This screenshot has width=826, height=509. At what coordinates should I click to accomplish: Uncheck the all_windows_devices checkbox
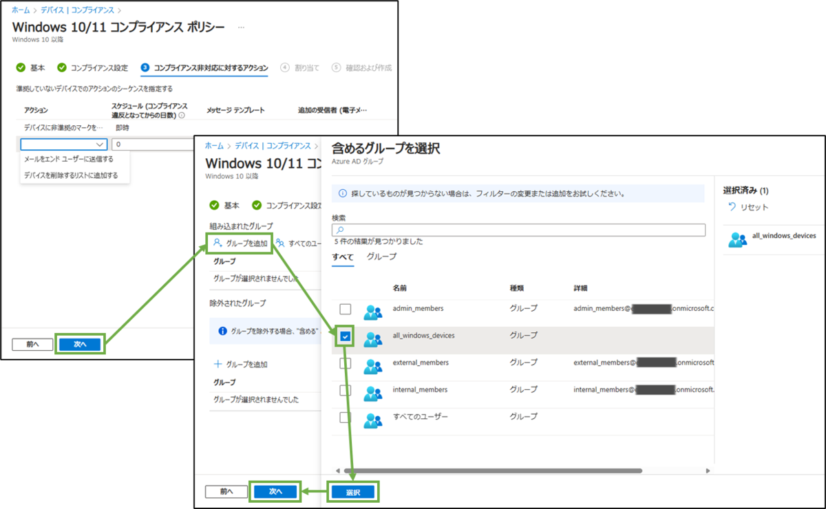click(x=345, y=336)
